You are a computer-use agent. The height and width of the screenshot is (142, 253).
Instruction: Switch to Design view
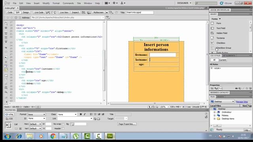(x=26, y=12)
